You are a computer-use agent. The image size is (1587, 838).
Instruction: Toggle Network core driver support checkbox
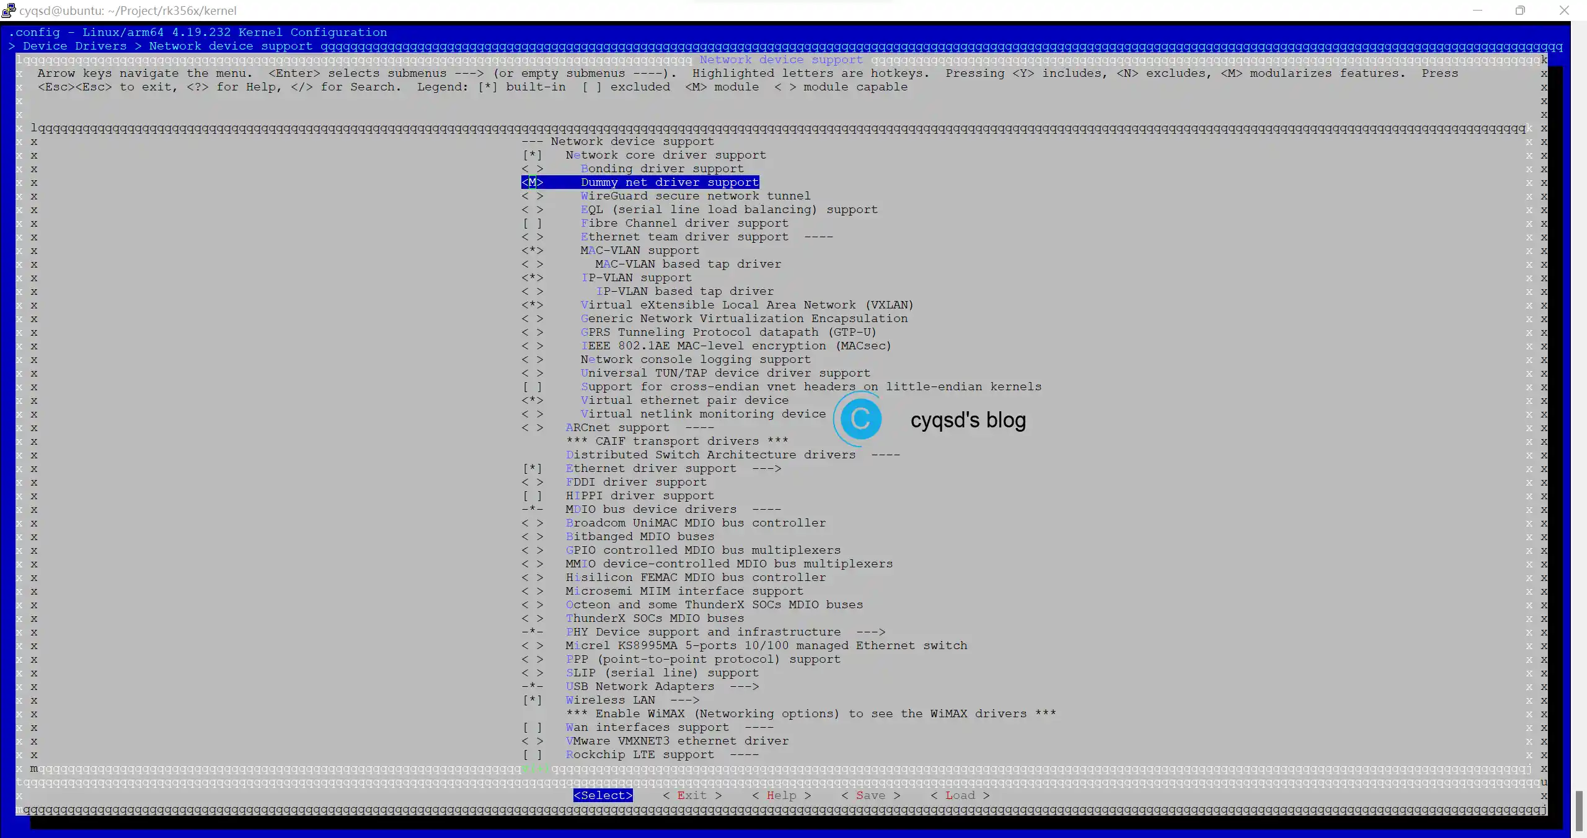tap(532, 155)
